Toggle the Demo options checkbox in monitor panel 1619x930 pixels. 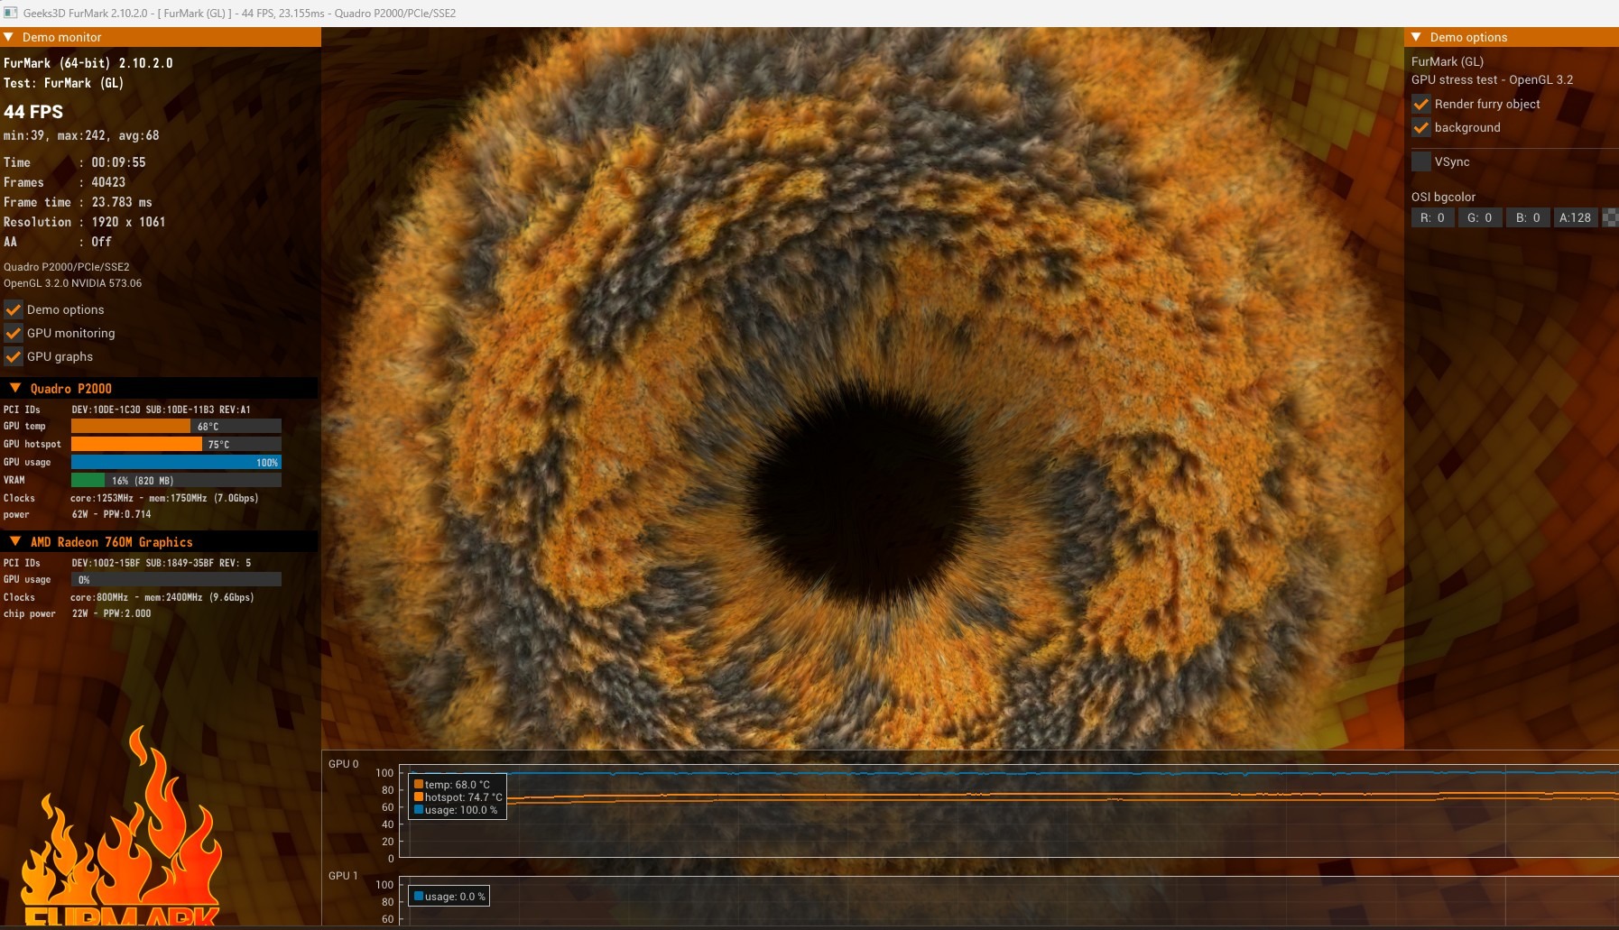tap(14, 309)
